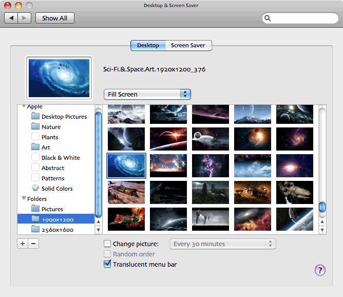Collapse the Folders group triangle
This screenshot has width=343, height=297.
click(24, 198)
